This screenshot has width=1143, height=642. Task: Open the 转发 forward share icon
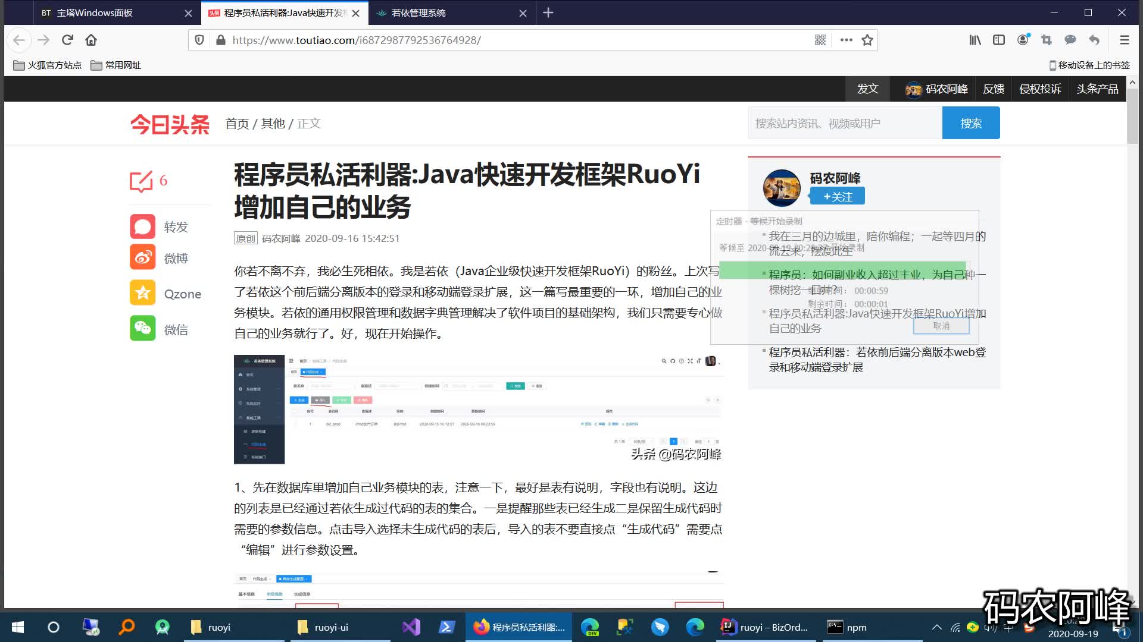(142, 226)
